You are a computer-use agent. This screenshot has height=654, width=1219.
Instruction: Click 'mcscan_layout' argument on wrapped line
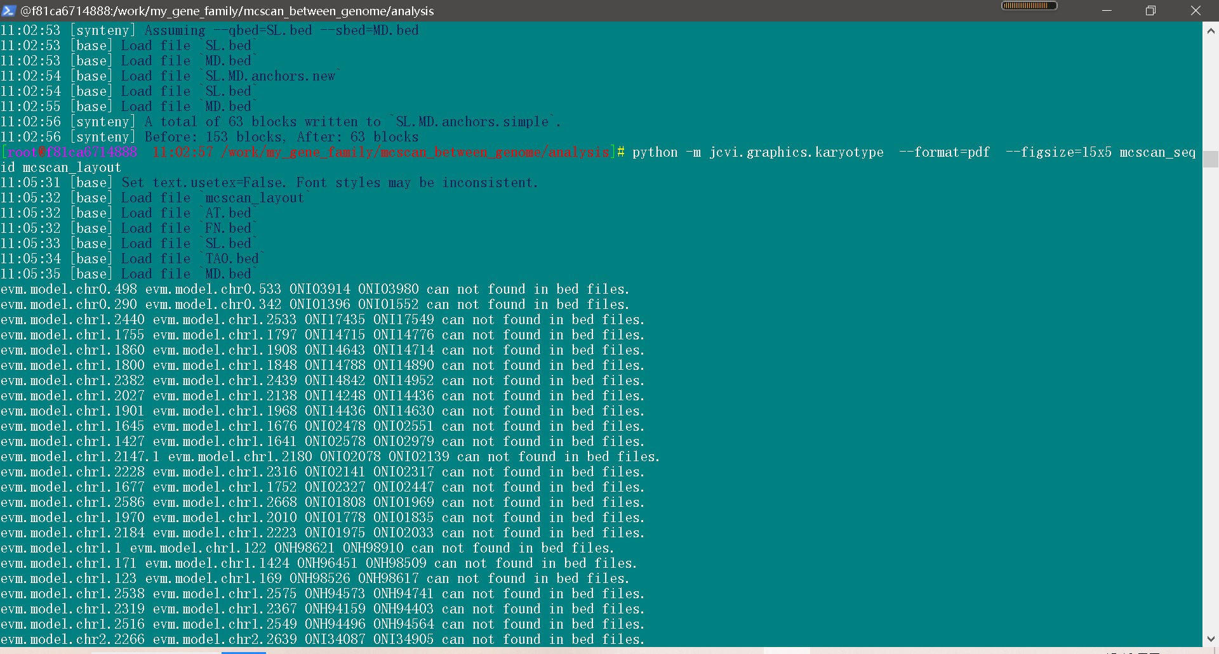[x=72, y=167]
